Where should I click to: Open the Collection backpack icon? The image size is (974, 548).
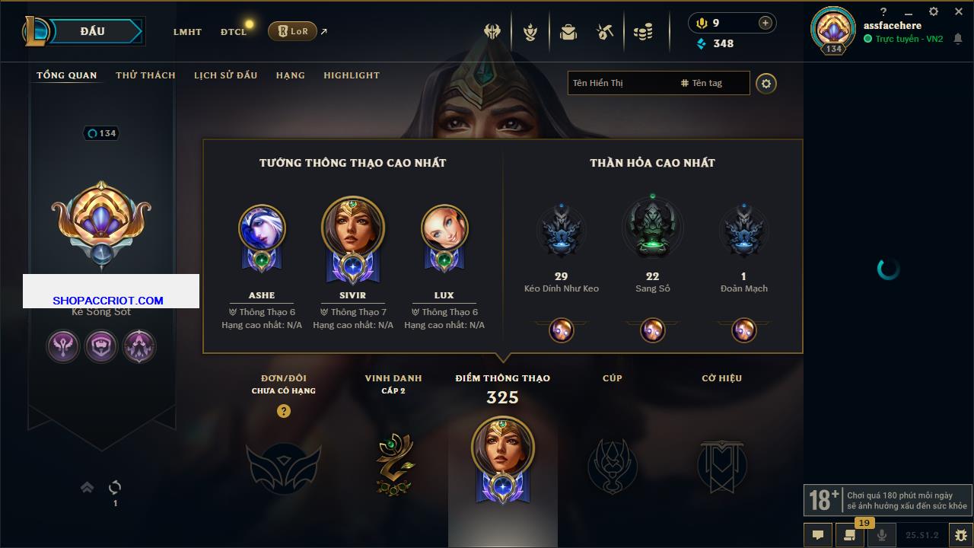[x=568, y=32]
